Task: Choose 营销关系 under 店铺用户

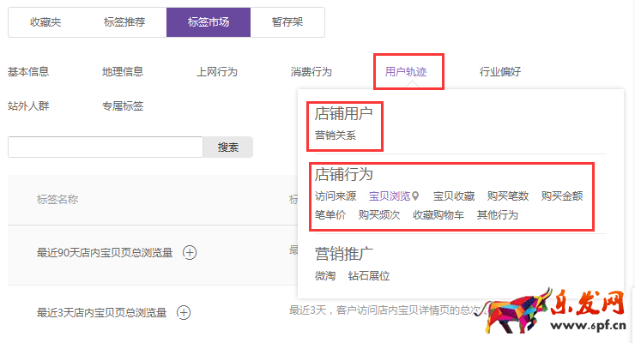Action: (x=336, y=135)
